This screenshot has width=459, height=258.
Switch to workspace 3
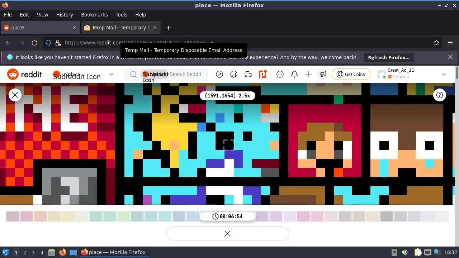pos(33,252)
